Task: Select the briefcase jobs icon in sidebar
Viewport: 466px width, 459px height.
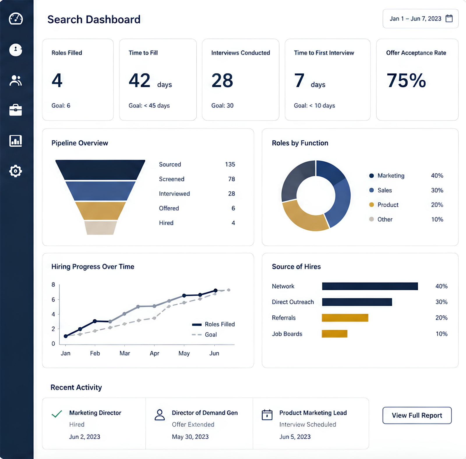Action: tap(16, 110)
